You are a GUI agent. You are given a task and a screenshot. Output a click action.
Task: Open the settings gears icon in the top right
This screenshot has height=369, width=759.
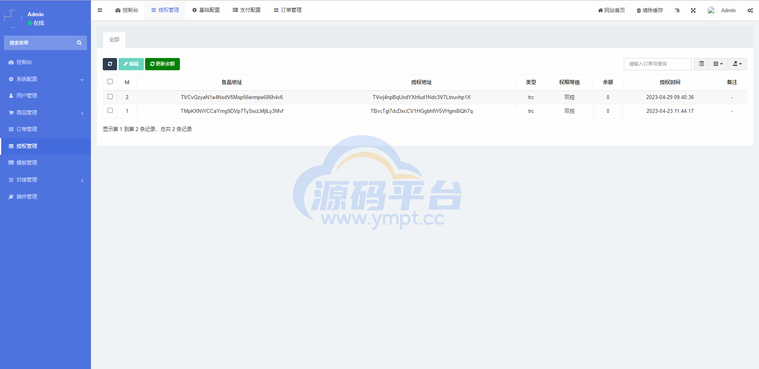[750, 10]
